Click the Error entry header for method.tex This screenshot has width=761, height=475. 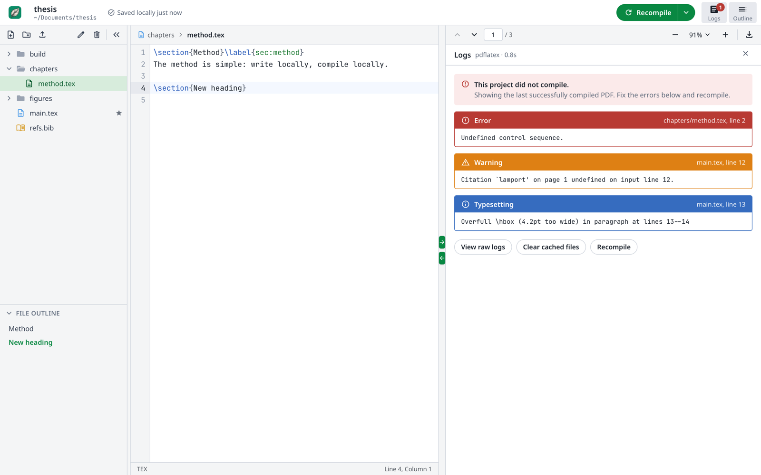tap(603, 121)
